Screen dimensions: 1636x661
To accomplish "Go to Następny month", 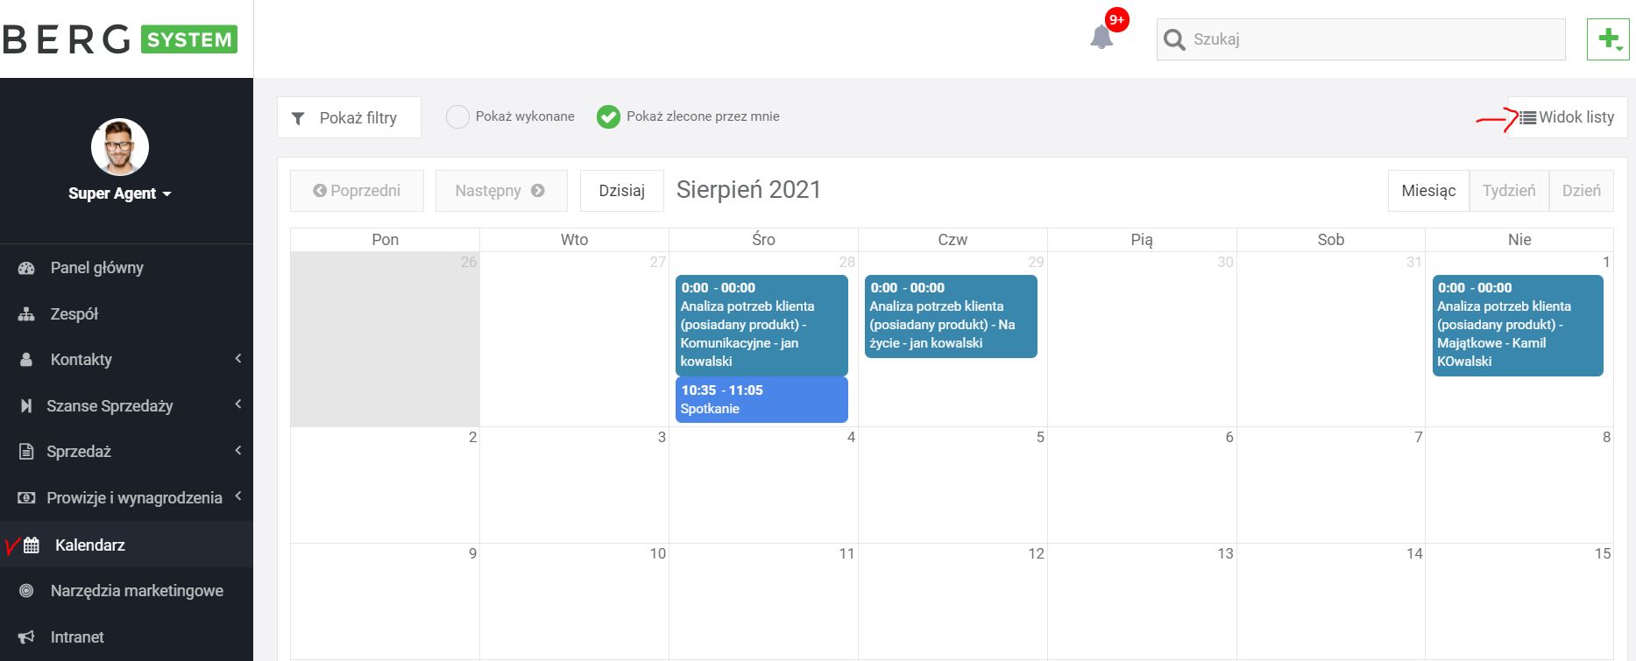I will tap(500, 191).
